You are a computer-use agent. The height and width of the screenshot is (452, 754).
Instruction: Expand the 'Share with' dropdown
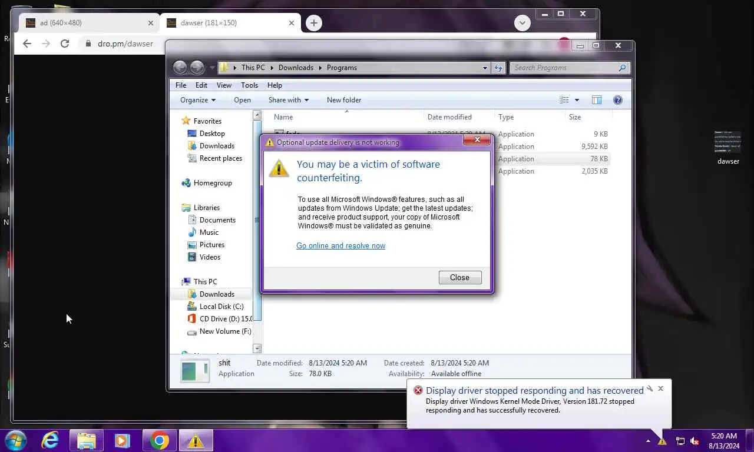coord(288,100)
